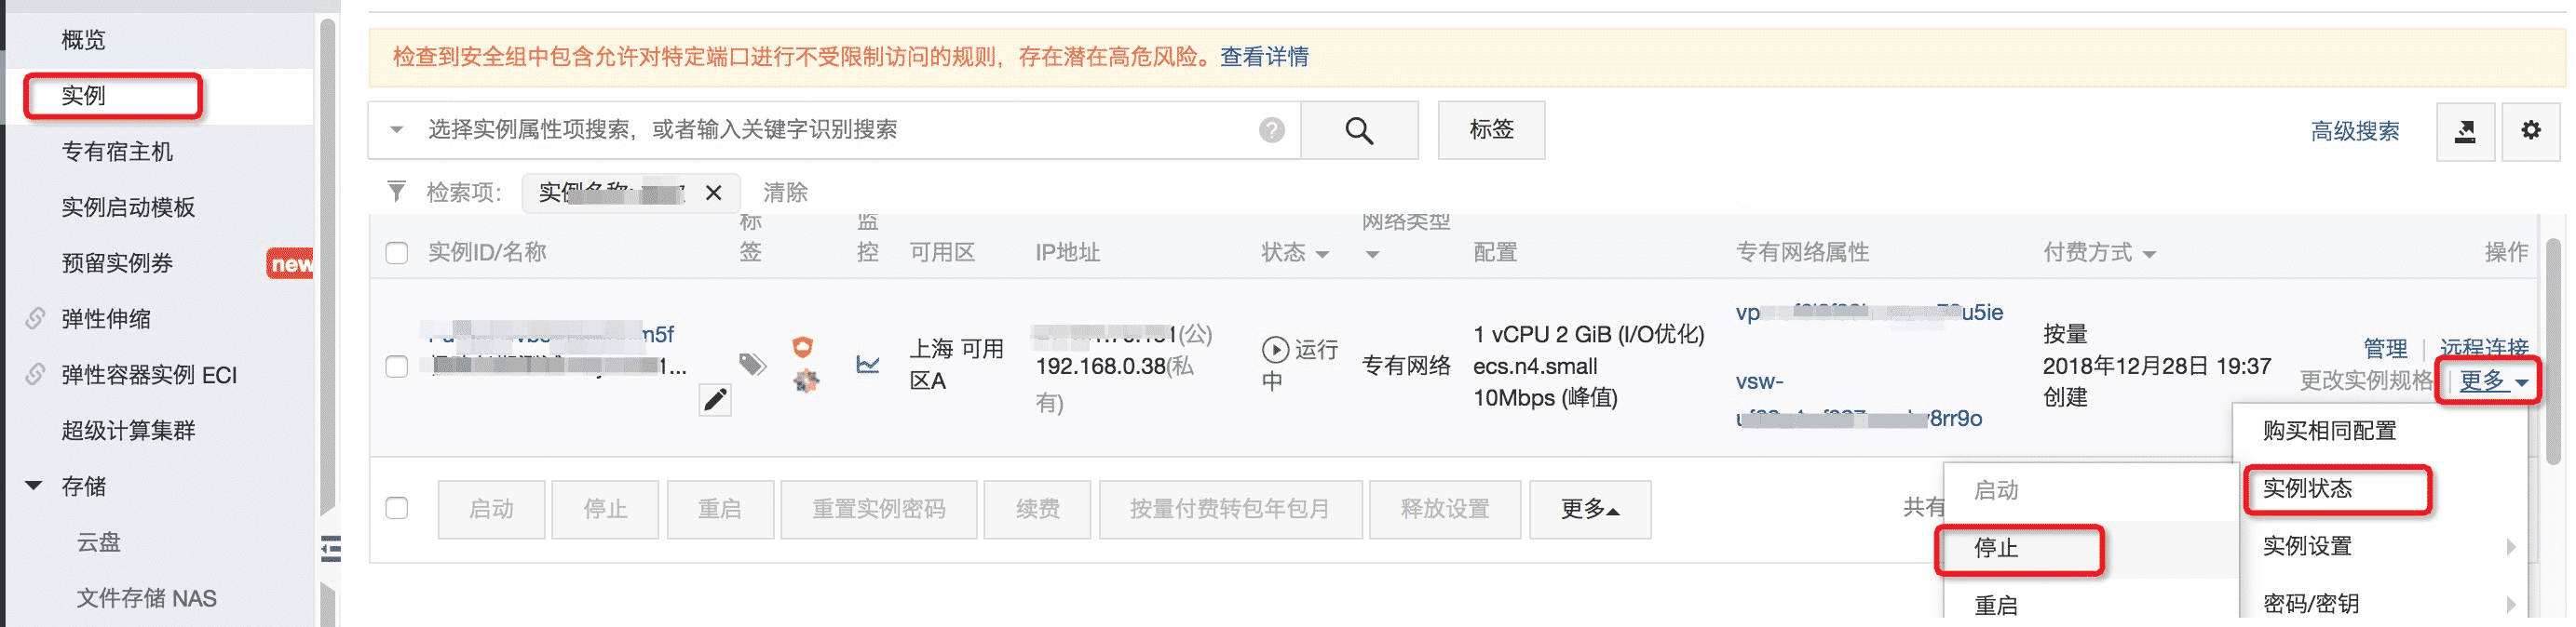
Task: Click the 查看详情 link in warning banner
Action: point(1264,57)
